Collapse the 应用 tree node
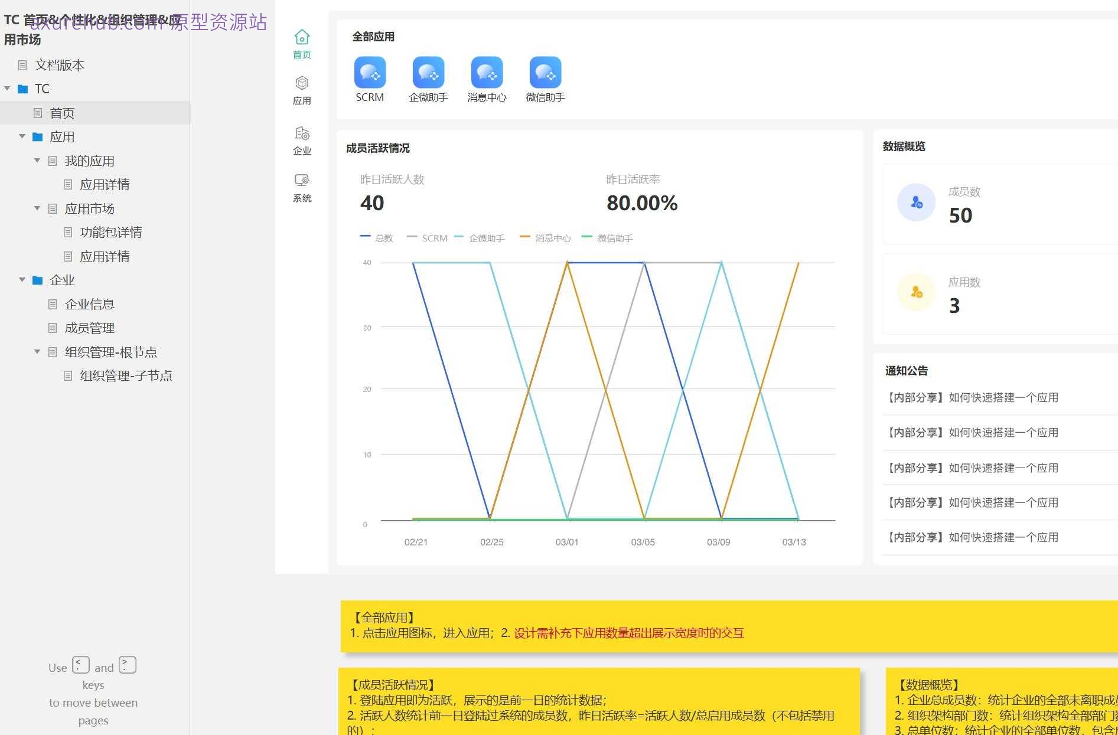 click(x=22, y=136)
